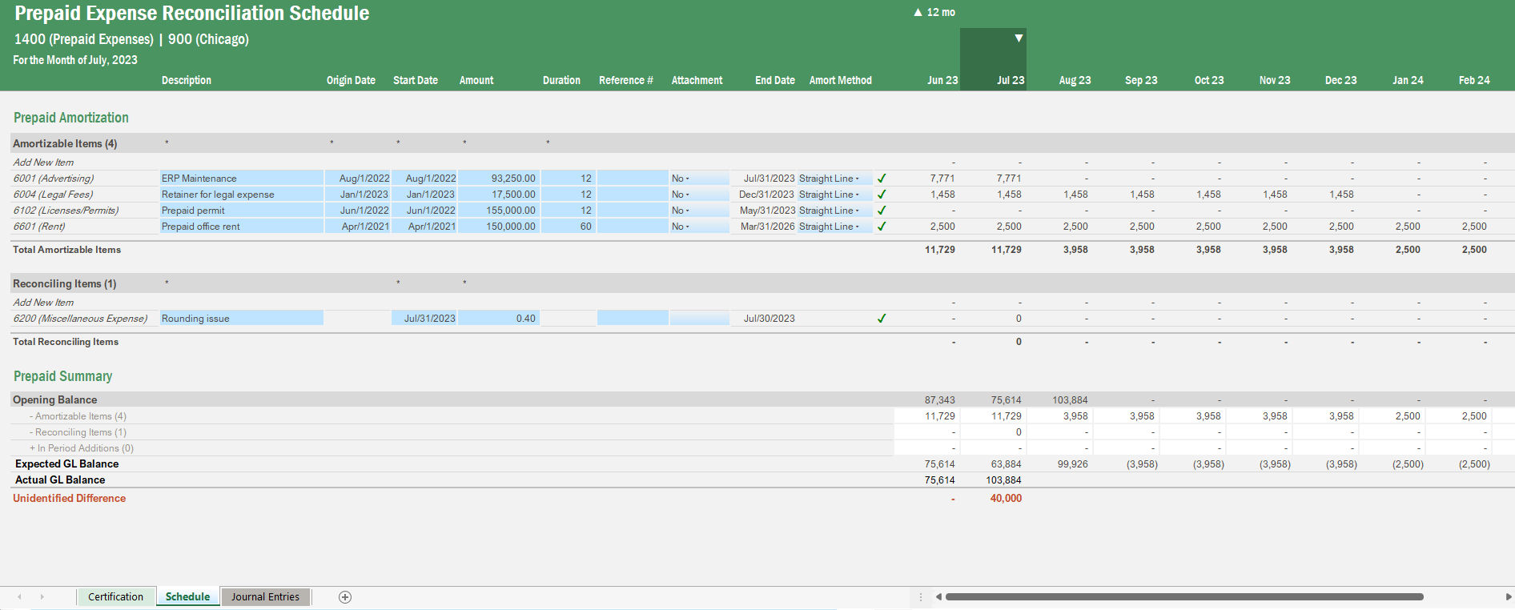The width and height of the screenshot is (1515, 610).
Task: Click the Total Amortizable Items label
Action: pos(67,250)
